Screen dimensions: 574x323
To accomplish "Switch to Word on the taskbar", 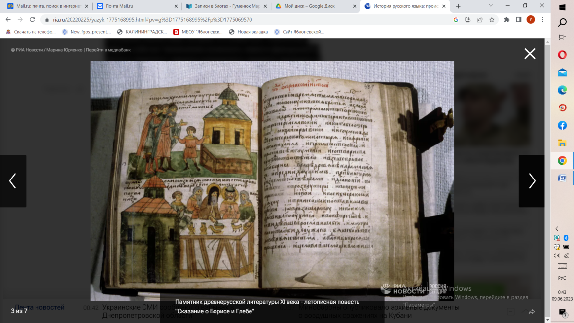I will pos(562,179).
